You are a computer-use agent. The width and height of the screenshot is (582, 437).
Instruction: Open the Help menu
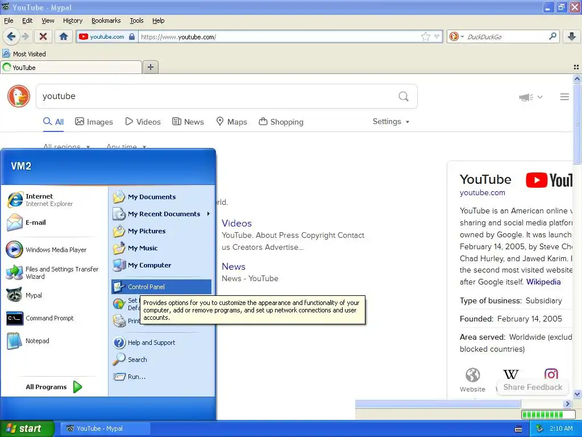click(158, 20)
